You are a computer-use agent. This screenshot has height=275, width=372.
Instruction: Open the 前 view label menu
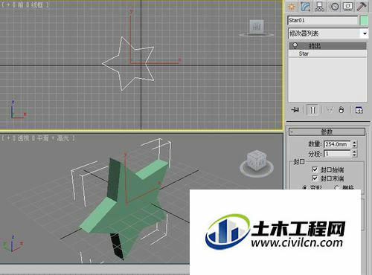coord(20,5)
